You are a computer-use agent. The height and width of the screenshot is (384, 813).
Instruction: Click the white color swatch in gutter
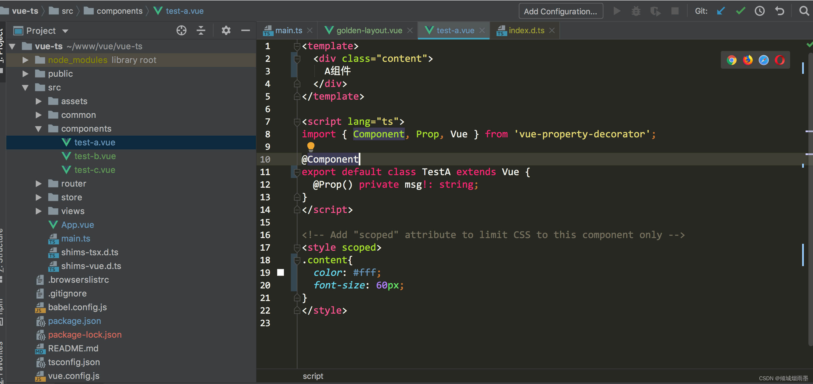tap(280, 273)
